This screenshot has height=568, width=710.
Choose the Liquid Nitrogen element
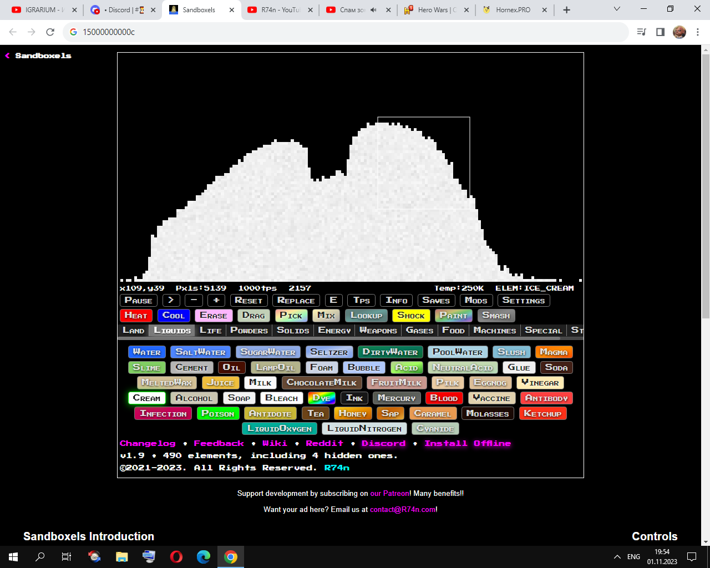click(364, 429)
